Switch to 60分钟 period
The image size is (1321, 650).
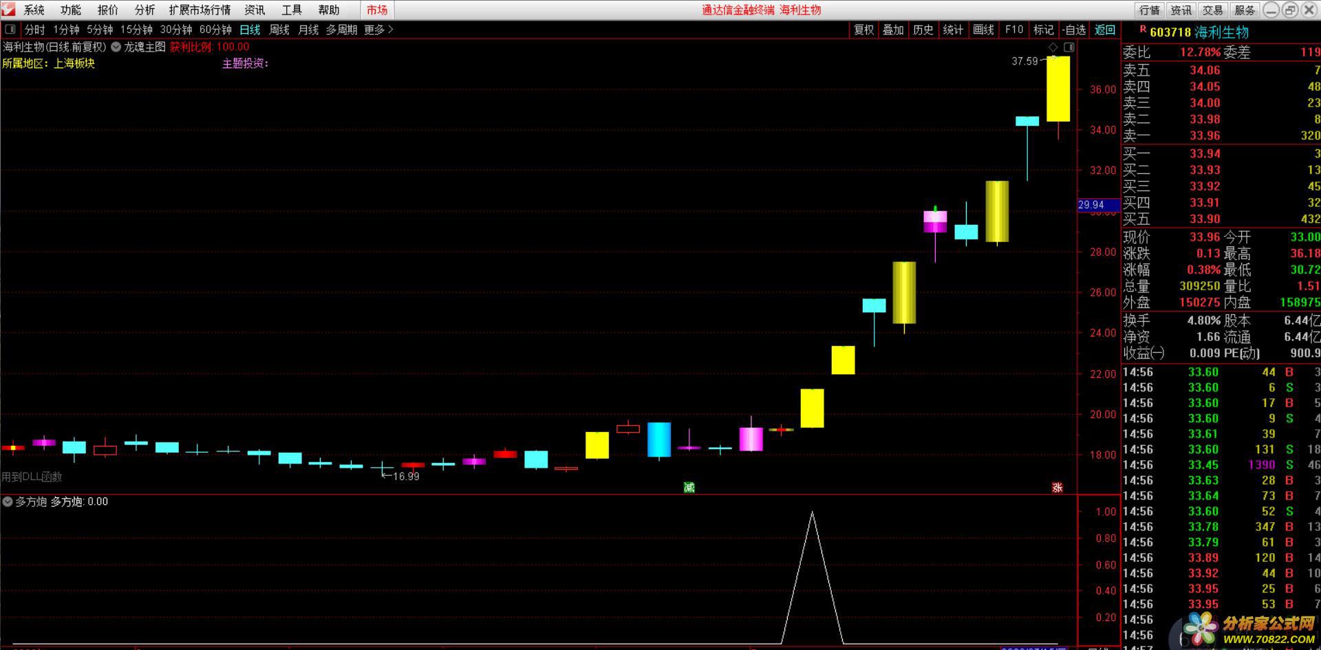[215, 30]
